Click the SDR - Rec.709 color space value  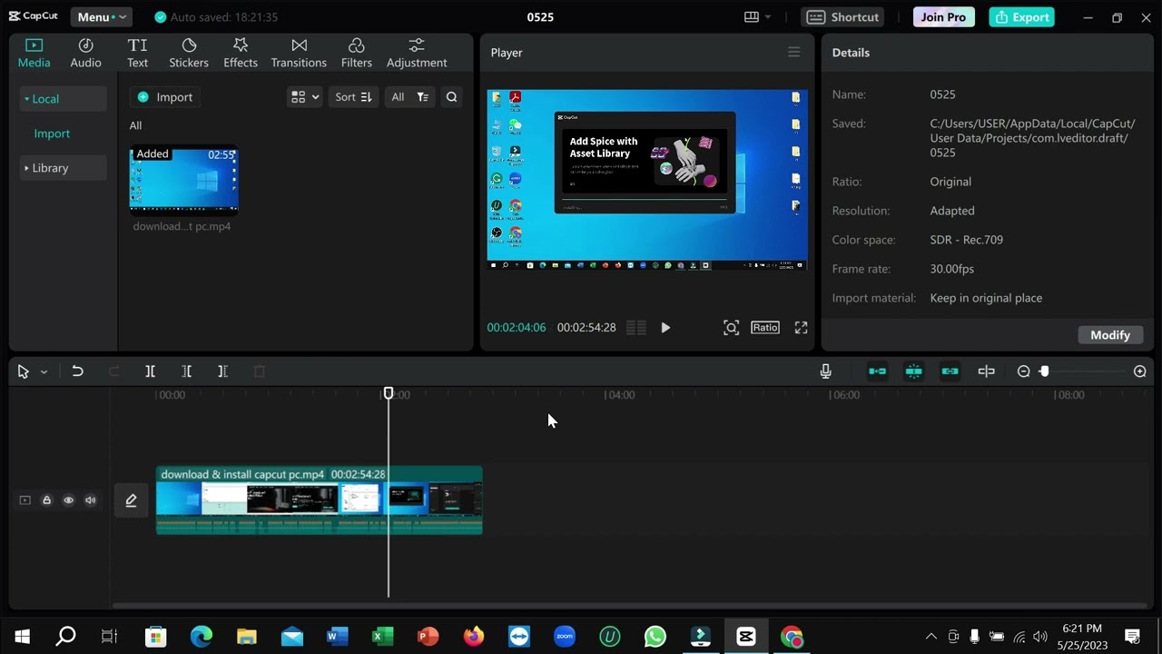pyautogui.click(x=966, y=240)
